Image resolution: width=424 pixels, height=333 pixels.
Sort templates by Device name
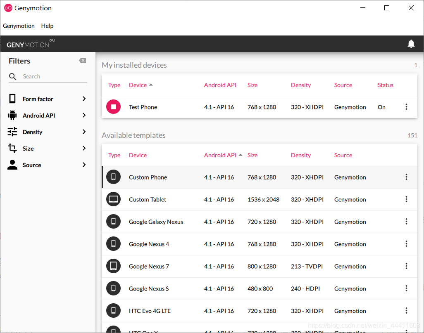click(x=138, y=155)
